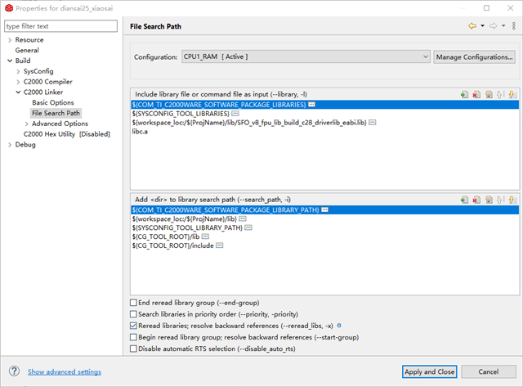Screen dimensions: 523x387
Task: Uncheck Reread libraries resolve backward references
Action: pyautogui.click(x=134, y=325)
